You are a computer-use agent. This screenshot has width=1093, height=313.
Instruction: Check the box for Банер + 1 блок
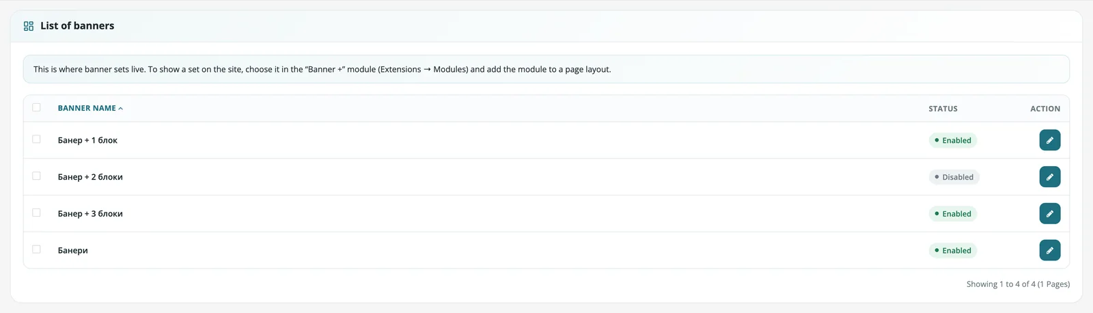(x=36, y=139)
